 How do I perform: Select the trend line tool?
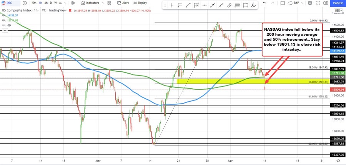click(188, 5)
